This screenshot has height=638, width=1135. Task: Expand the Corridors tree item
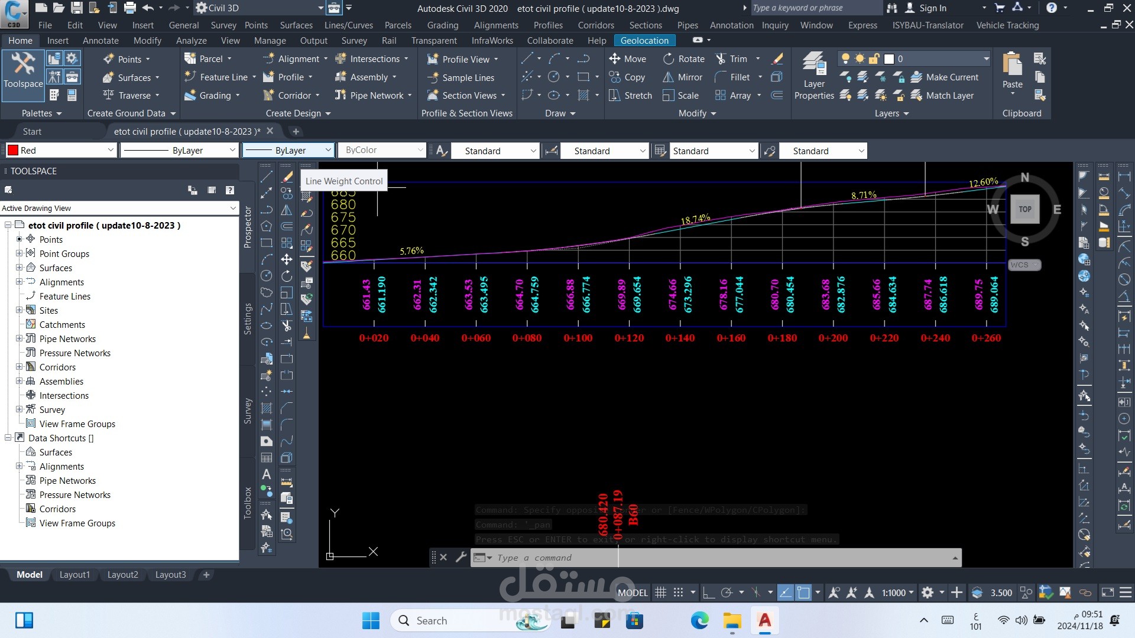19,367
